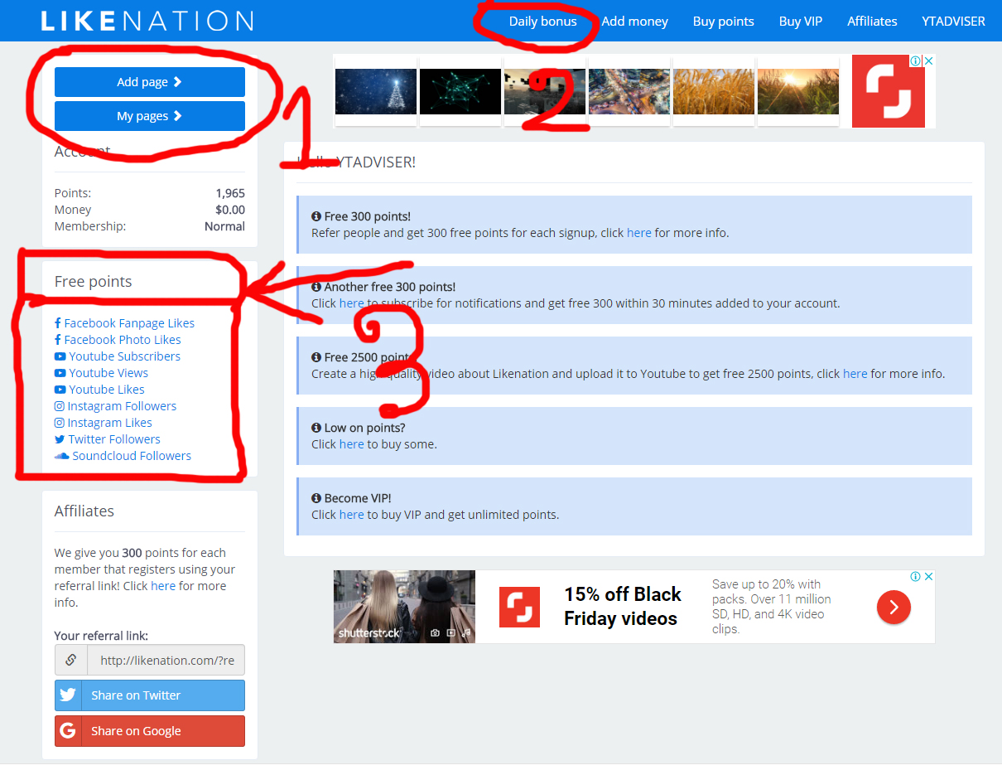
Task: Close the bottom Shutterstock ad with X
Action: tap(929, 577)
